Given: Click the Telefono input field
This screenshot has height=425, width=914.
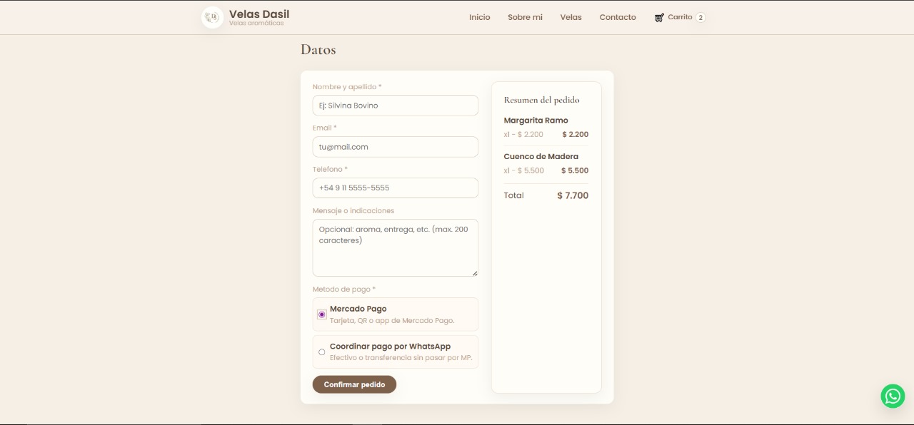Looking at the screenshot, I should 395,188.
